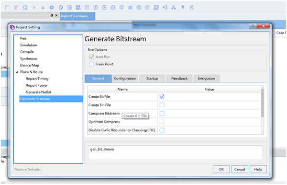Click the document with gear toolbar icon
This screenshot has width=287, height=185.
tap(69, 8)
